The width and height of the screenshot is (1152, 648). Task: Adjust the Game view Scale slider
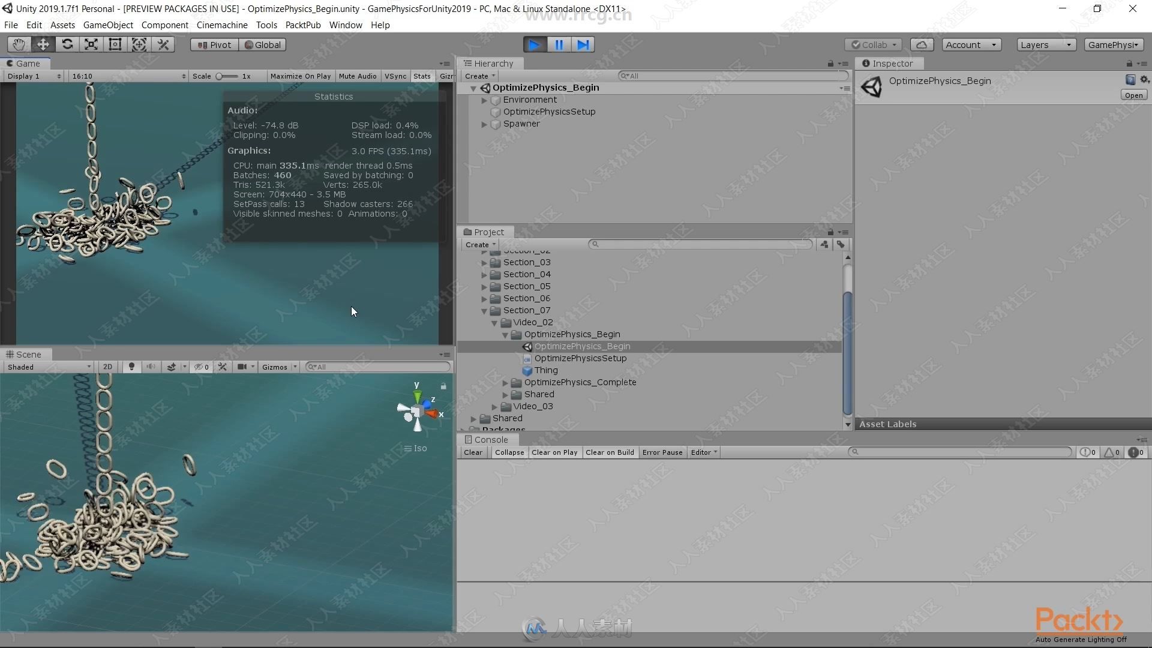(227, 76)
